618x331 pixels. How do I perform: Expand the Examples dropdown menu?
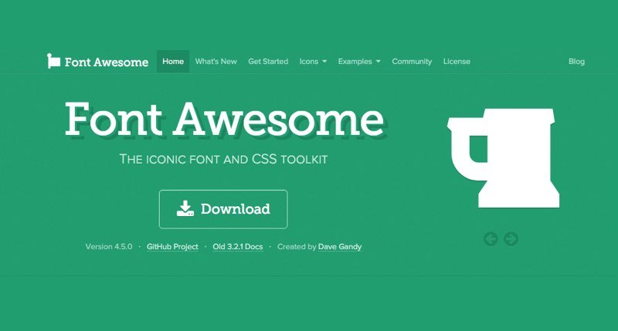pos(359,62)
